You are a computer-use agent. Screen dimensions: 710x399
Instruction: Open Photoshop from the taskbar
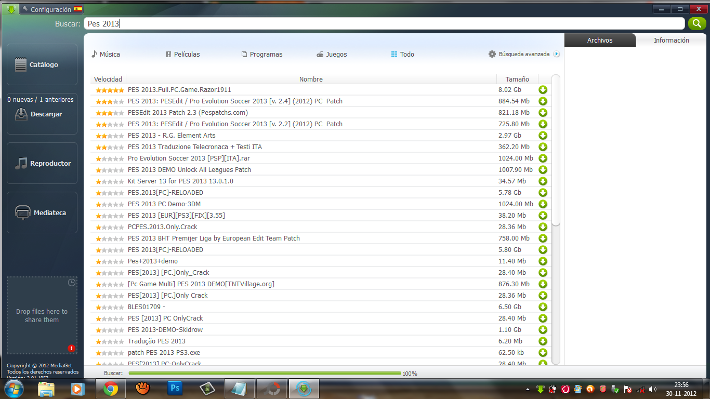coord(175,389)
